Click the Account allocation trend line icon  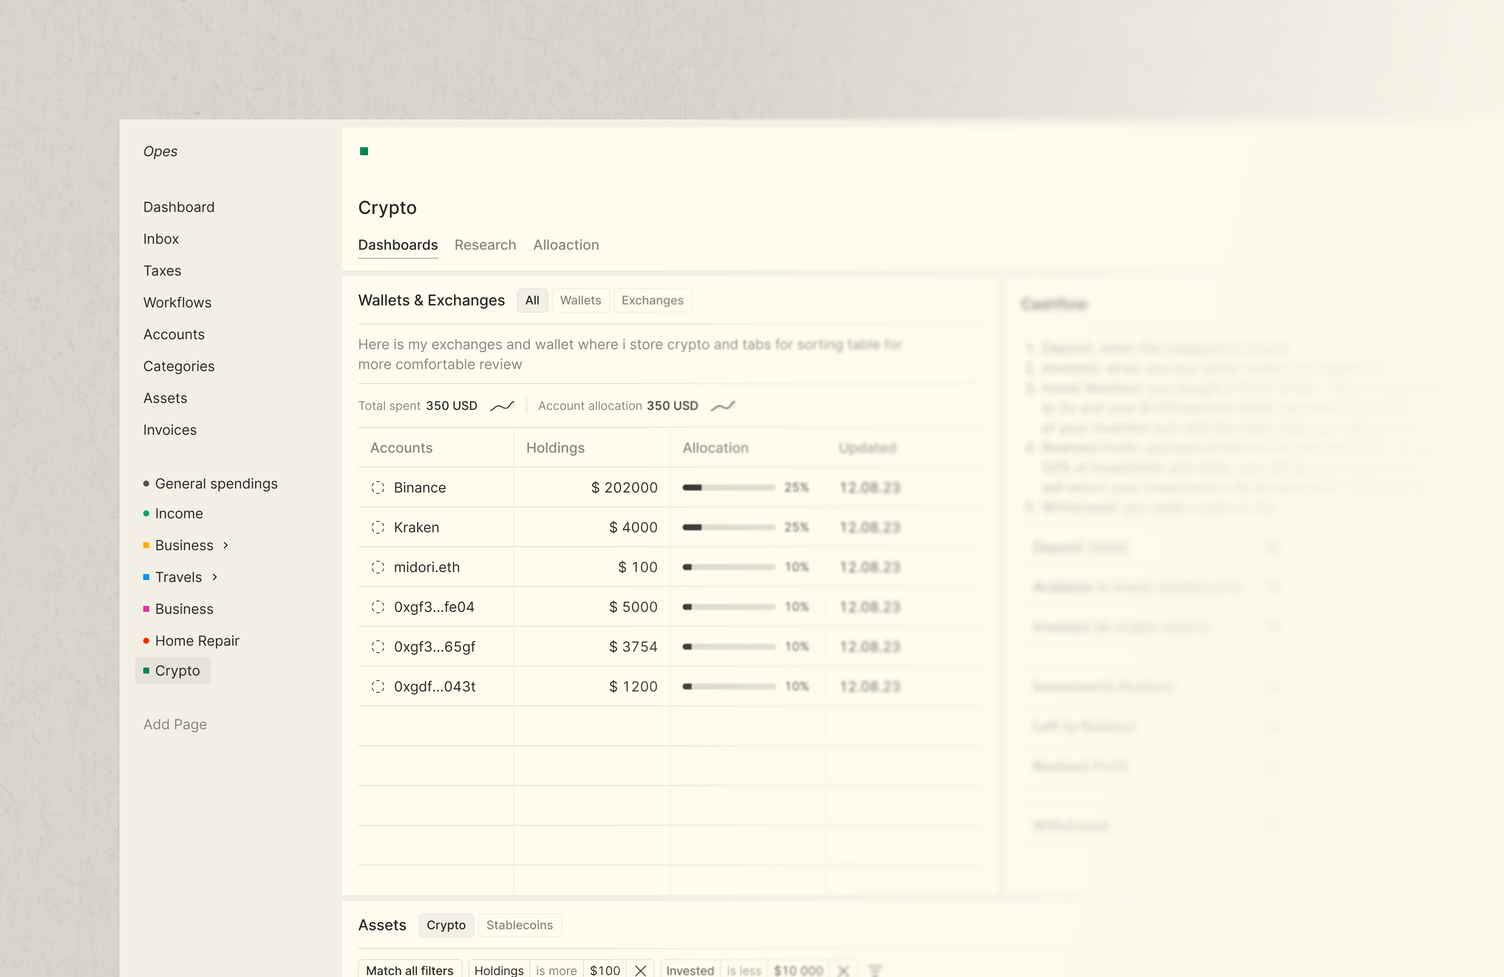pyautogui.click(x=723, y=406)
